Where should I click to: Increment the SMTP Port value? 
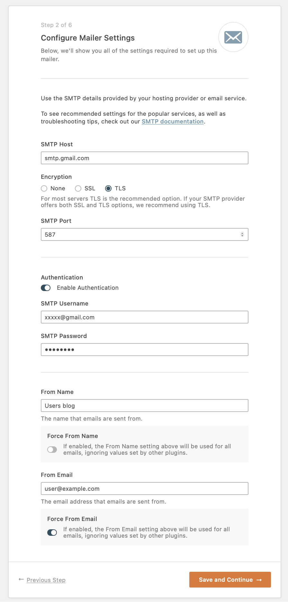click(243, 233)
